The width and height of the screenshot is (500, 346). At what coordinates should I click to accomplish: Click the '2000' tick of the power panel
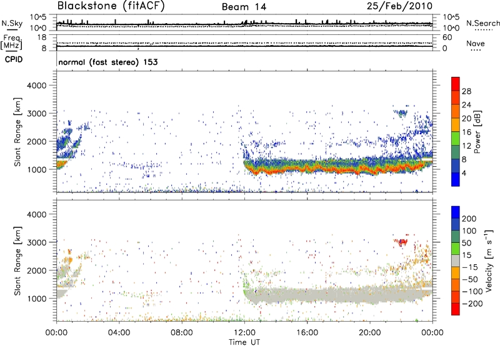click(37, 141)
